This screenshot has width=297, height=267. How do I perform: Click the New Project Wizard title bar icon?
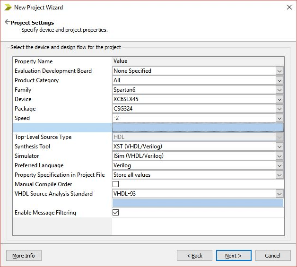point(7,7)
